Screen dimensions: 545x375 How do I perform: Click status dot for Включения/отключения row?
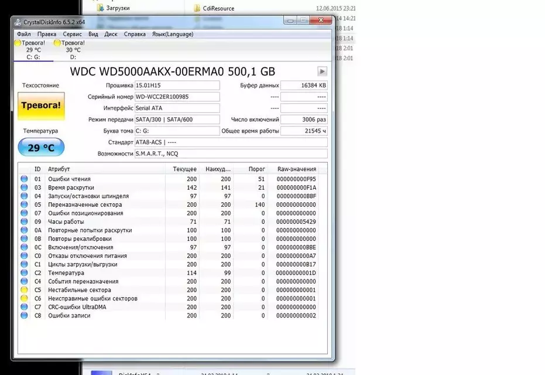click(24, 247)
